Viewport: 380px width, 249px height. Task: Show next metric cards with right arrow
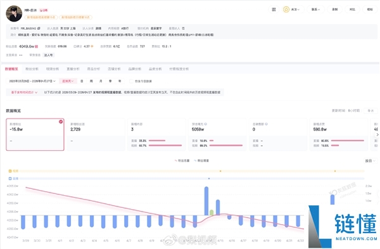[x=377, y=134]
